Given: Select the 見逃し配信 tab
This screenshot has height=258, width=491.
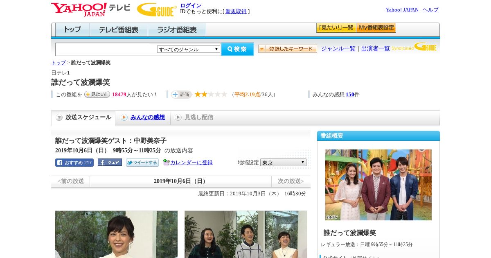Looking at the screenshot, I should [194, 118].
